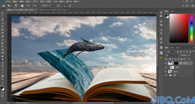This screenshot has height=104, width=195.
Task: Click the hue slider strip in Color panel
Action: (192, 28)
